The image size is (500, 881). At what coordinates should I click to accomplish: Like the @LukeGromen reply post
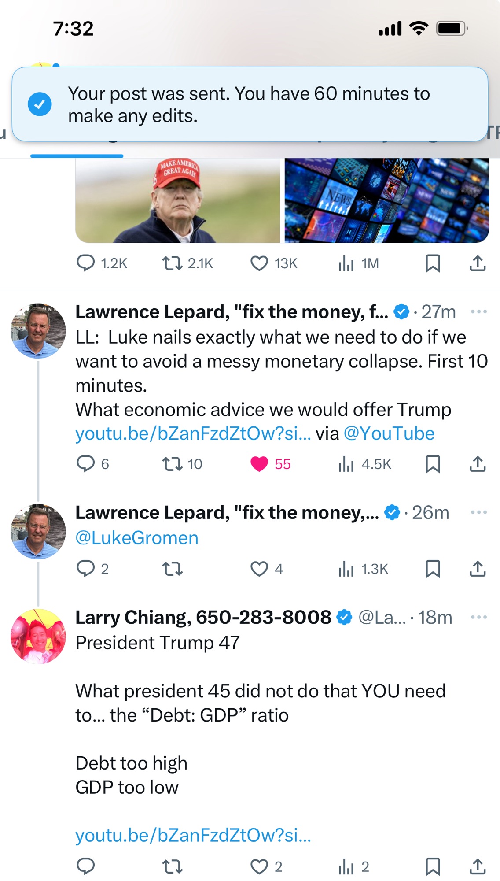(x=259, y=569)
